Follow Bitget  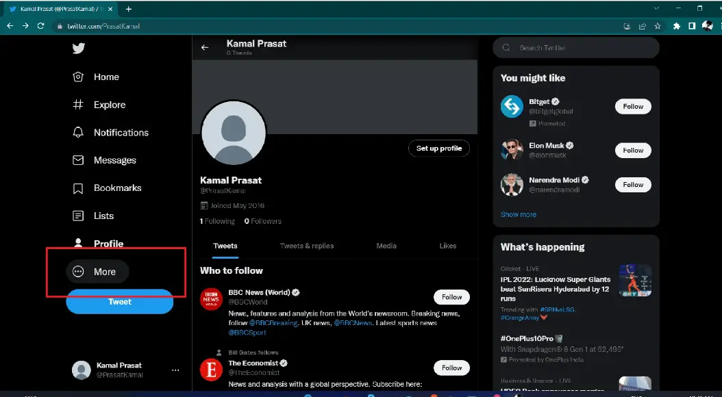[633, 106]
